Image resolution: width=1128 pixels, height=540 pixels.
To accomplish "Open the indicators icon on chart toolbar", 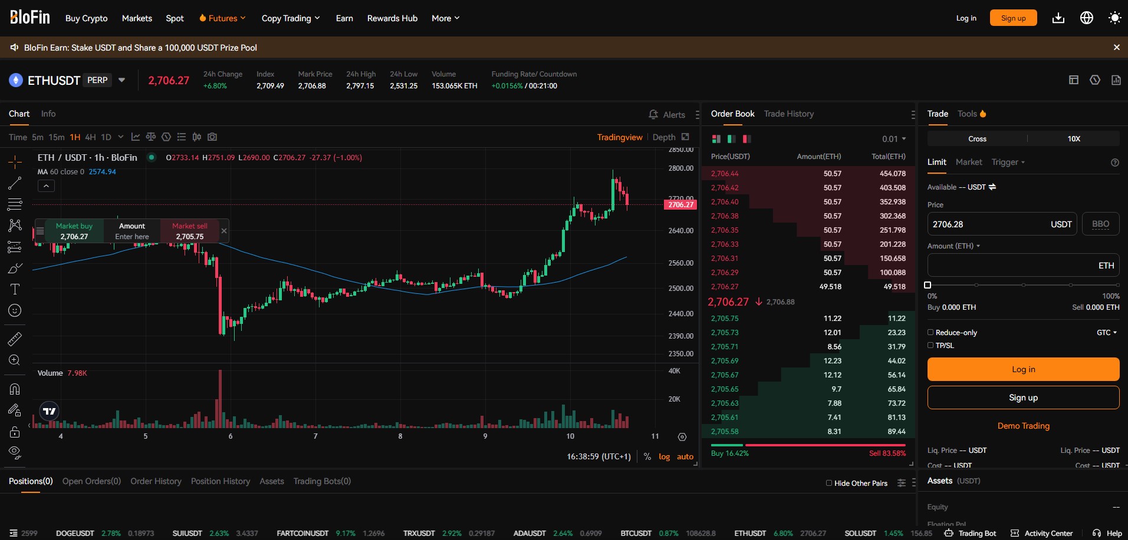I will [x=135, y=137].
